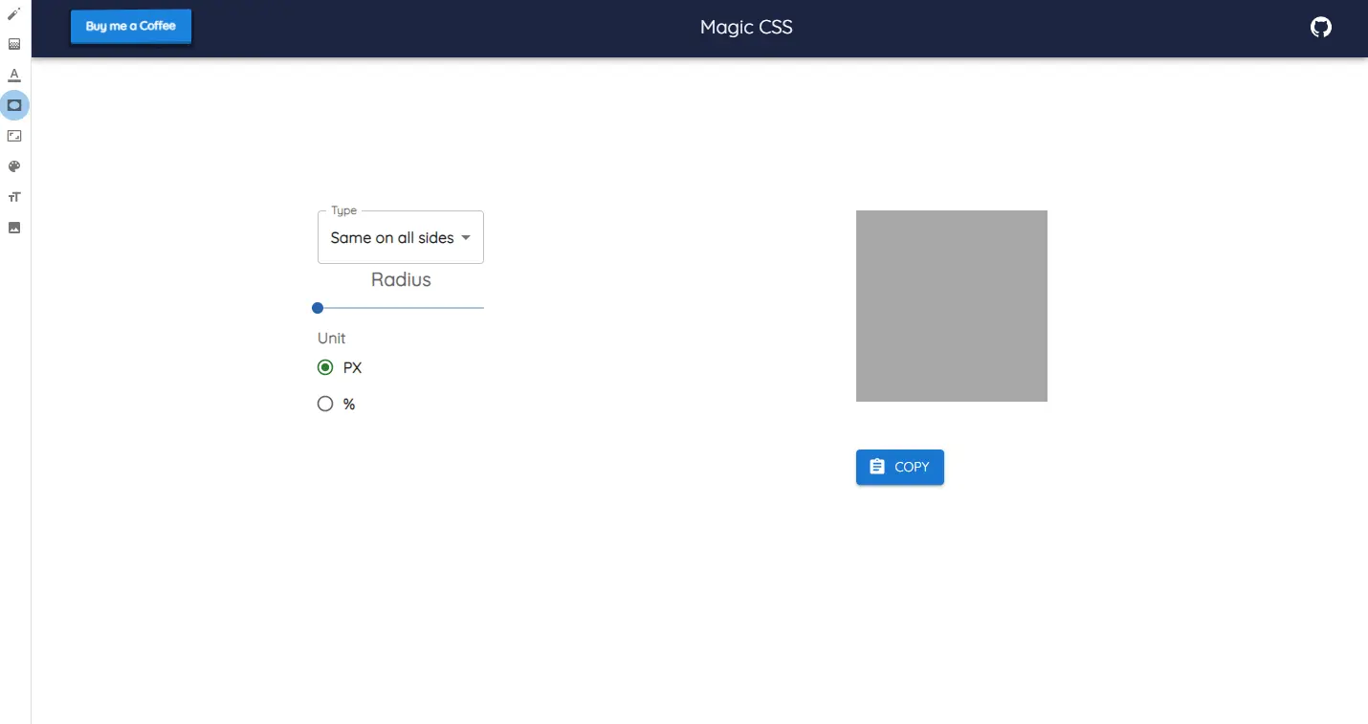Click the PX unit label text
This screenshot has height=724, width=1368.
tap(352, 368)
